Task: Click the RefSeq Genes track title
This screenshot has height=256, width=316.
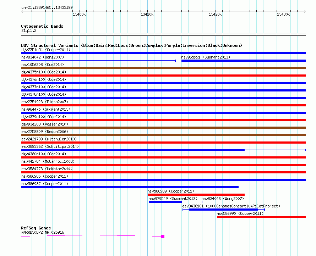Action: point(36,228)
